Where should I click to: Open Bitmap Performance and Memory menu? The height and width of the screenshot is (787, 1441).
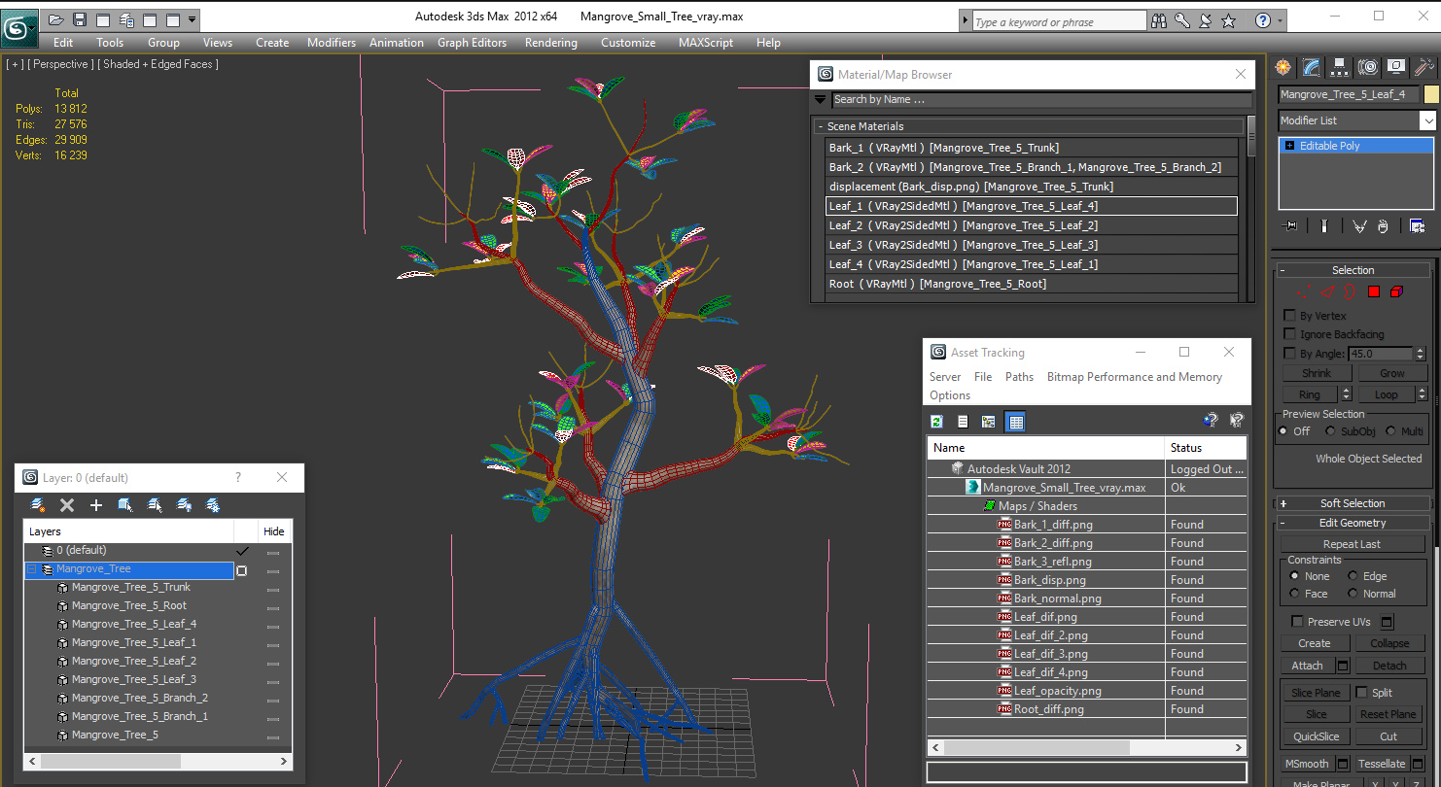click(1135, 377)
